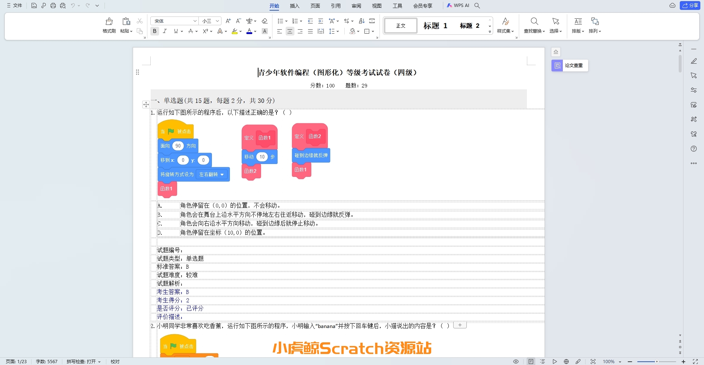Toggle bold formatting
The height and width of the screenshot is (365, 704).
[155, 31]
